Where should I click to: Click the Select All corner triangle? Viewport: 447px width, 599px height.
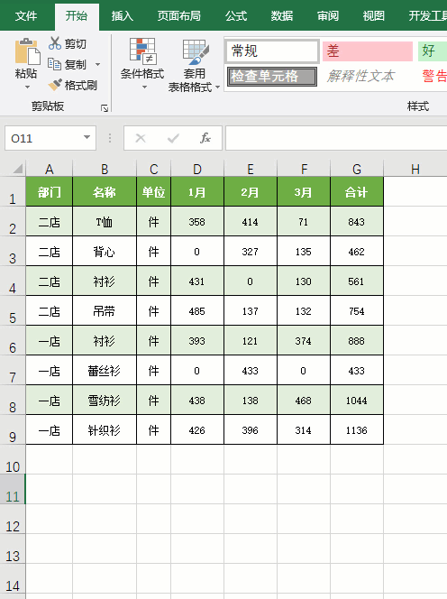[17, 169]
